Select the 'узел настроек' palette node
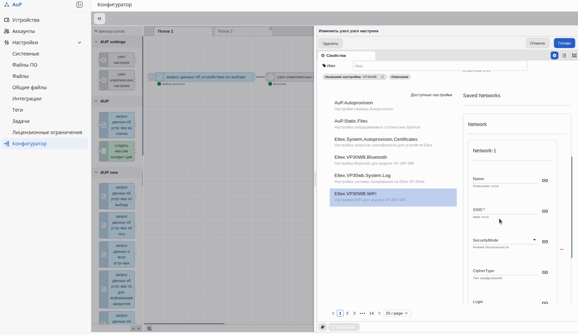The width and height of the screenshot is (578, 335). pos(117,60)
